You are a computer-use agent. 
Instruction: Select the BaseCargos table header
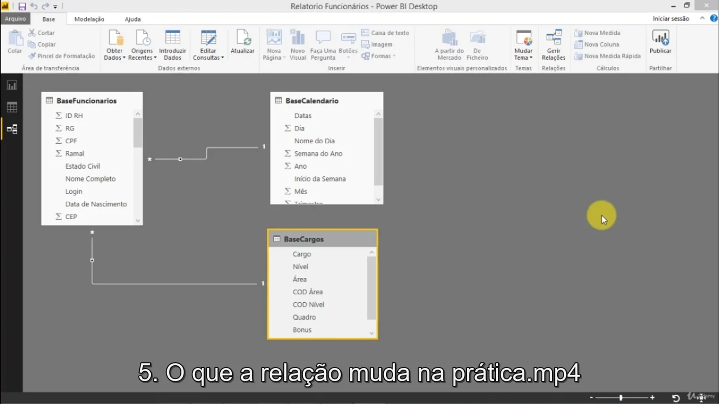(322, 239)
